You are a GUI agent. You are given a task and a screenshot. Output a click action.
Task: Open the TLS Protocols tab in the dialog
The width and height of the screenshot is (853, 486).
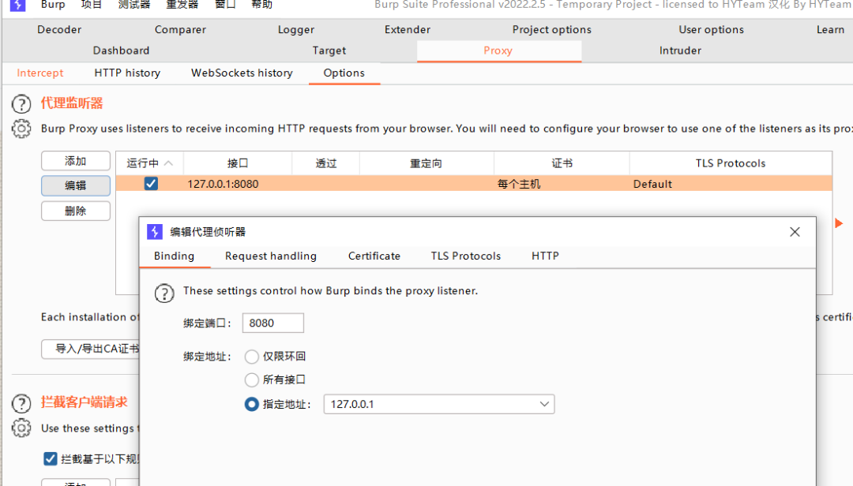point(466,256)
